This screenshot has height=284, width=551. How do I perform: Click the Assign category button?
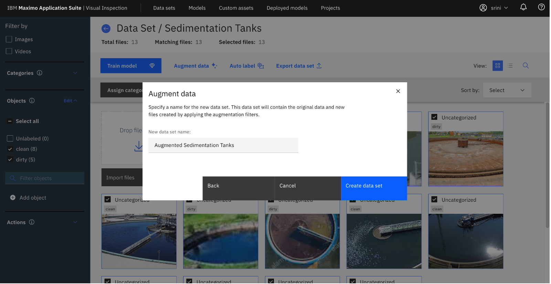(122, 91)
